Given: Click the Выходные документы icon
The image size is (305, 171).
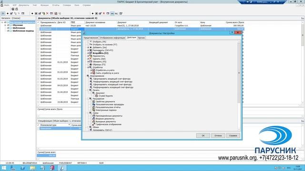Looking at the screenshot, I should point(93,122).
